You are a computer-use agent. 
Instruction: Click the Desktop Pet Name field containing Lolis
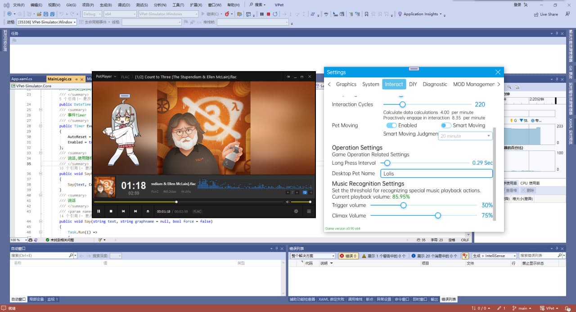[436, 173]
